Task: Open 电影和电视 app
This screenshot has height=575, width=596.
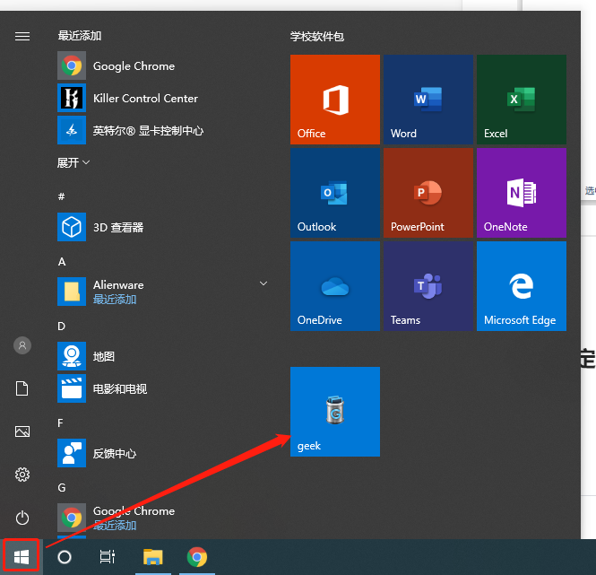Action: pyautogui.click(x=163, y=388)
